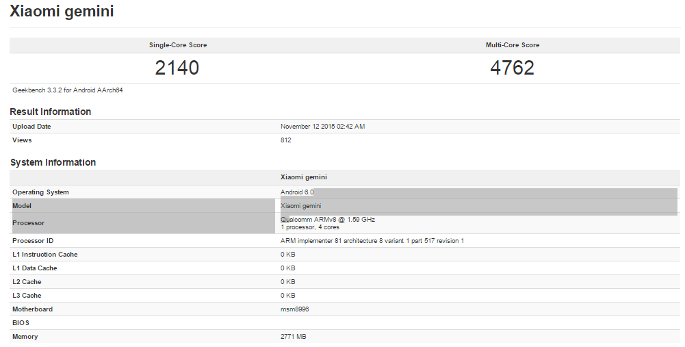The width and height of the screenshot is (685, 347).
Task: Select the date November 12 2015 02:42 AM
Action: (323, 127)
